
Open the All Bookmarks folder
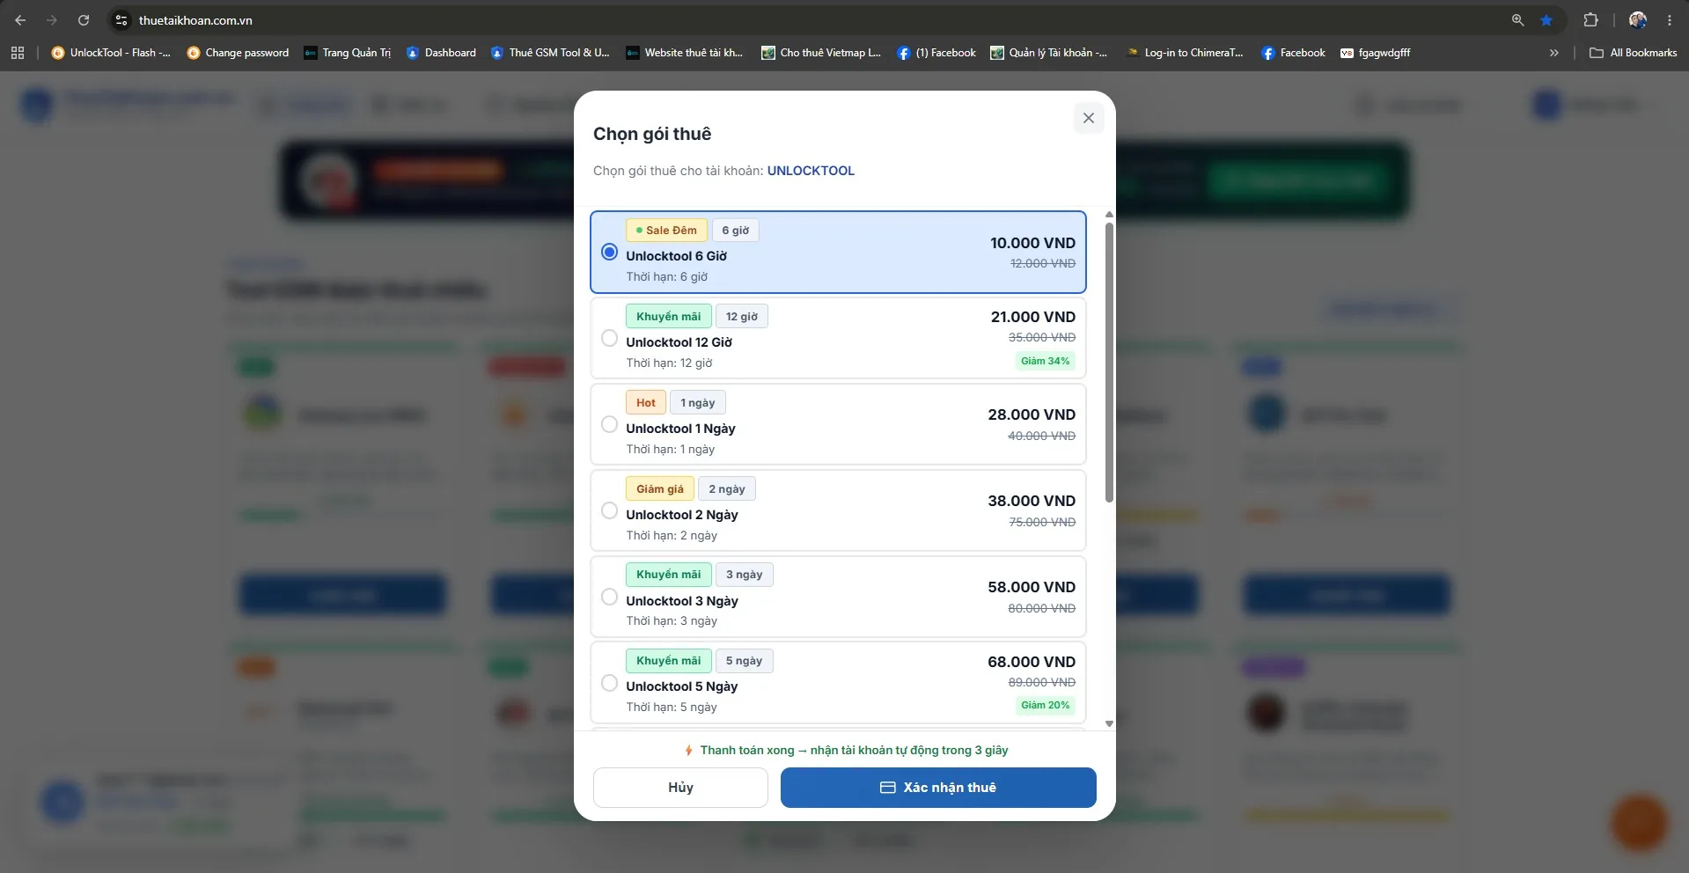pyautogui.click(x=1634, y=53)
